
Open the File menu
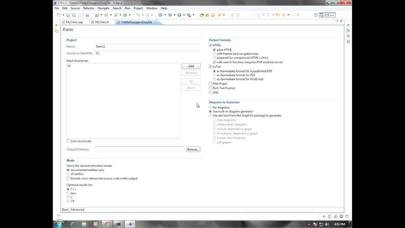pyautogui.click(x=57, y=8)
